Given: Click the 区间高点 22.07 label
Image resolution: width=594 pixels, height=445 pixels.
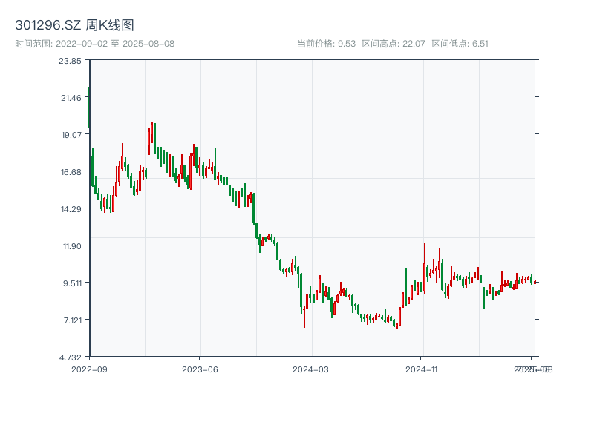Looking at the screenshot, I should 394,44.
